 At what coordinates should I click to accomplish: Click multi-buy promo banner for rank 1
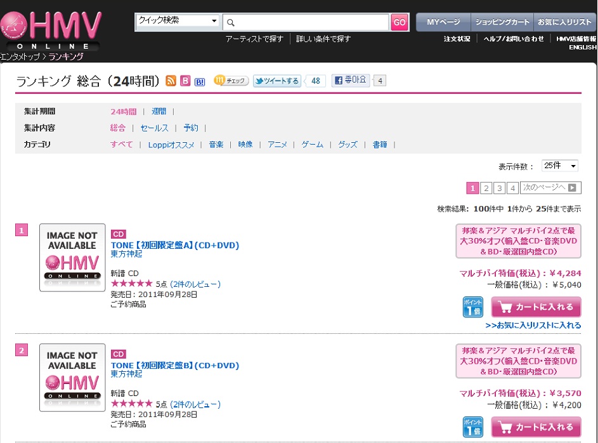518,241
